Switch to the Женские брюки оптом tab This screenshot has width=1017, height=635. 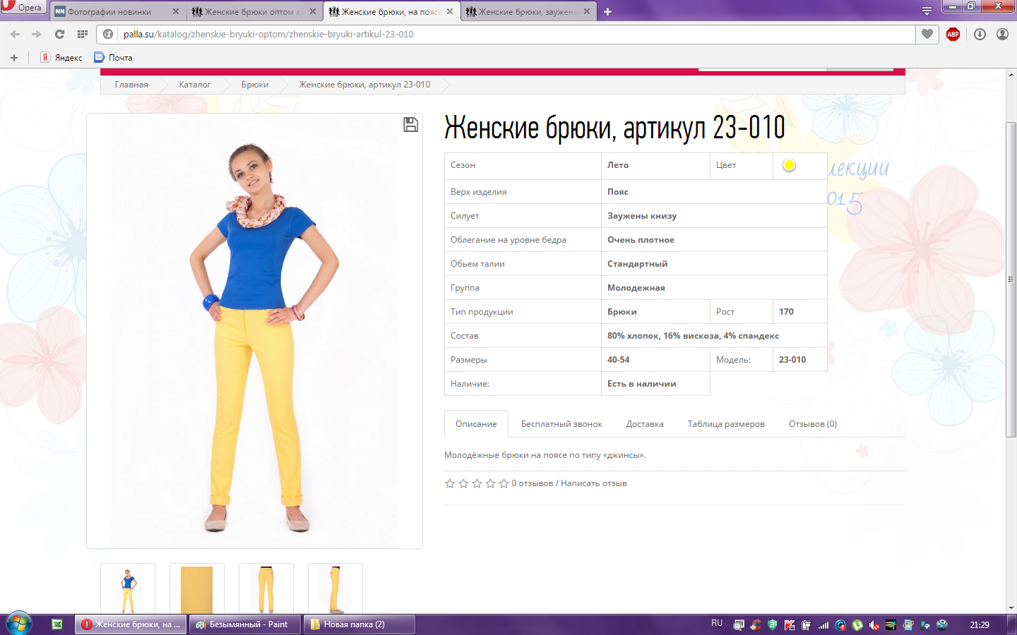point(255,12)
